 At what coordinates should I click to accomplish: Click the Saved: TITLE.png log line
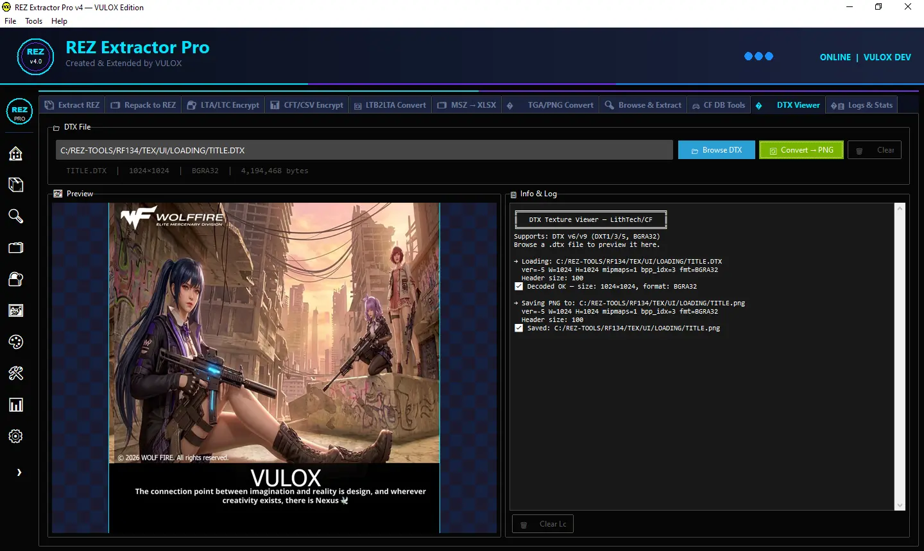pos(617,328)
